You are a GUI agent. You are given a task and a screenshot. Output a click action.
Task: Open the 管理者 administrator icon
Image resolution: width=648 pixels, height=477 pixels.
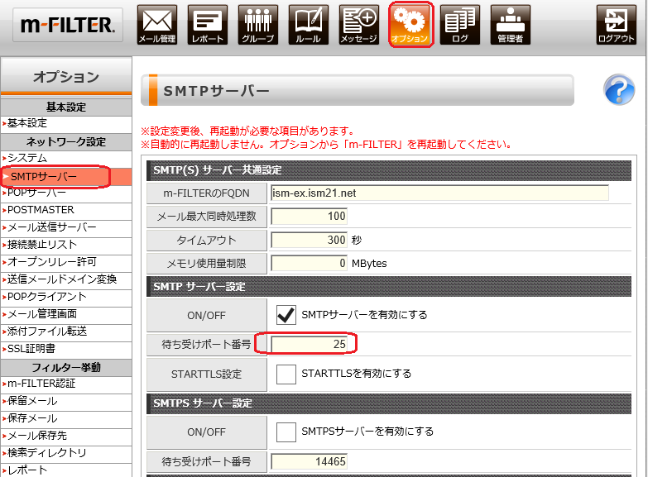coord(510,25)
